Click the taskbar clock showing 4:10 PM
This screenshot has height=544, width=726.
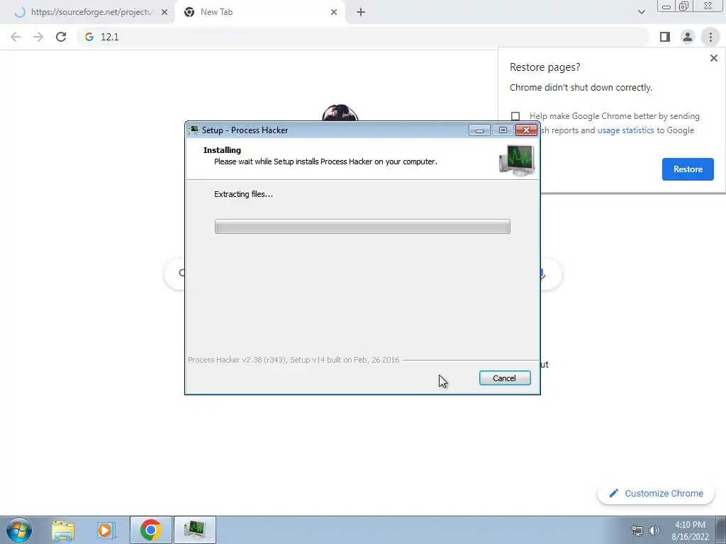click(x=690, y=531)
